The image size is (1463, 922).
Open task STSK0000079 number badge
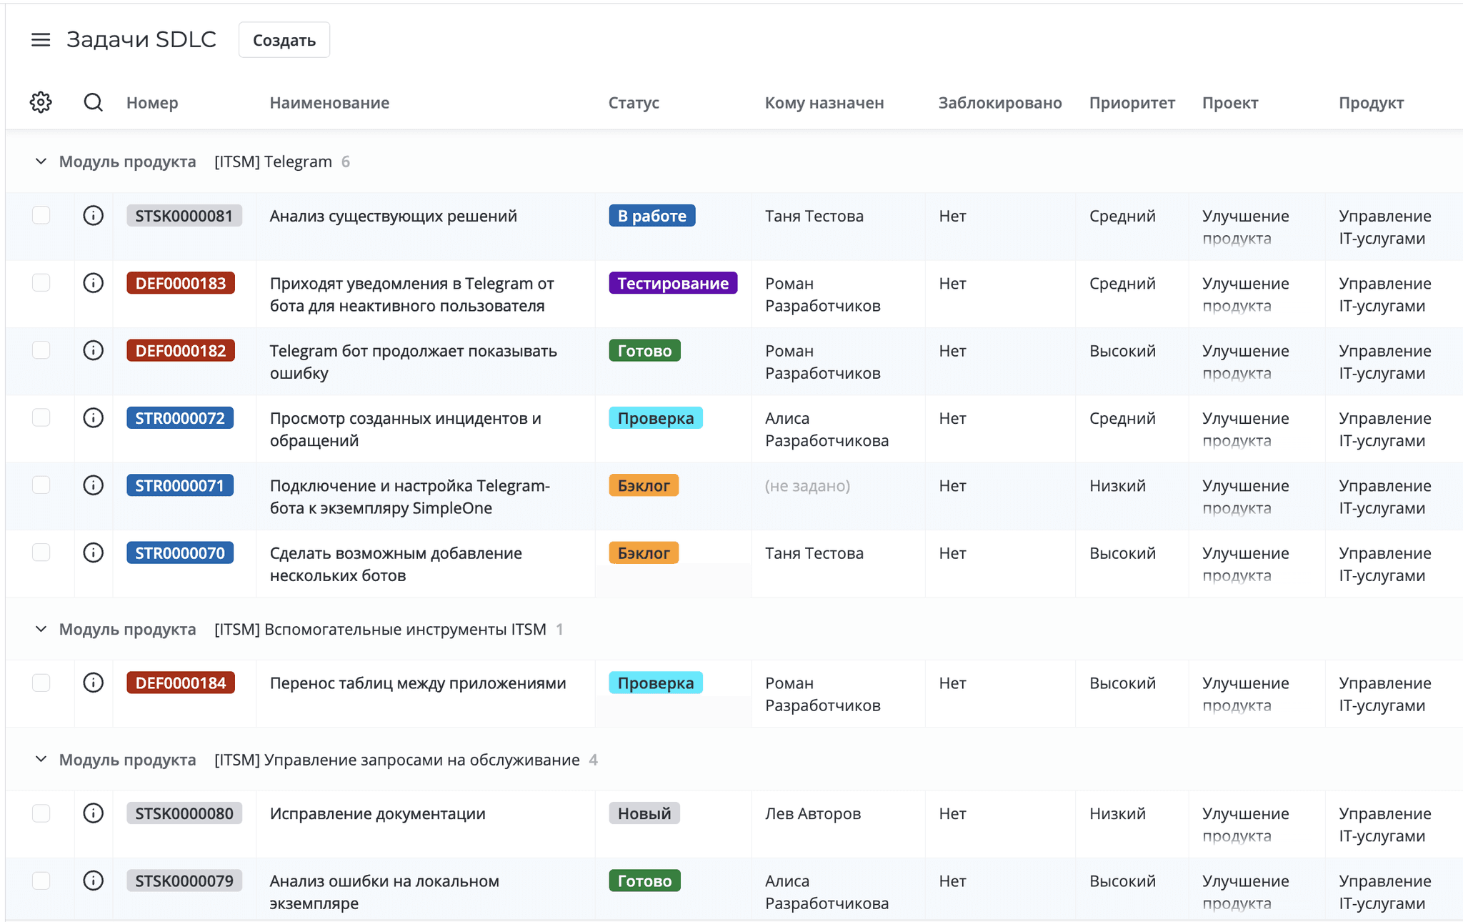click(184, 881)
